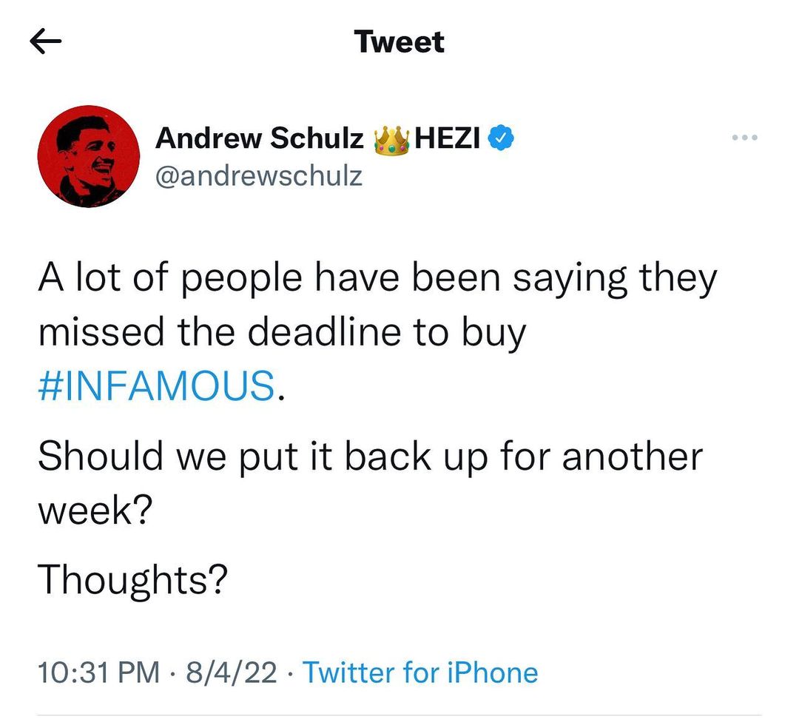799x728 pixels.
Task: Click the word "another" in tweet
Action: click(x=631, y=456)
